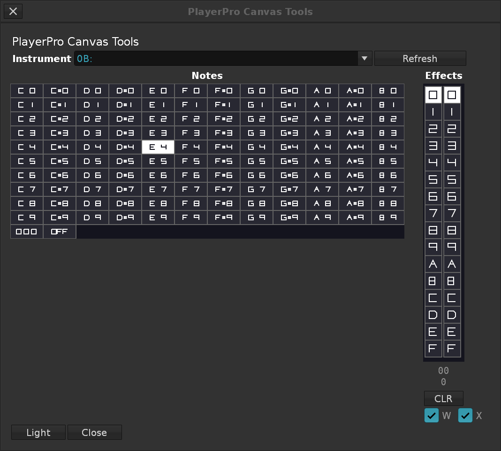Pick effect digit 4 in right column

tap(452, 163)
